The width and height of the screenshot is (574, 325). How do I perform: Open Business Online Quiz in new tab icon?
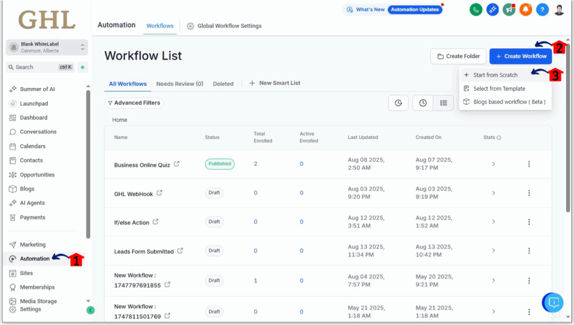[177, 164]
